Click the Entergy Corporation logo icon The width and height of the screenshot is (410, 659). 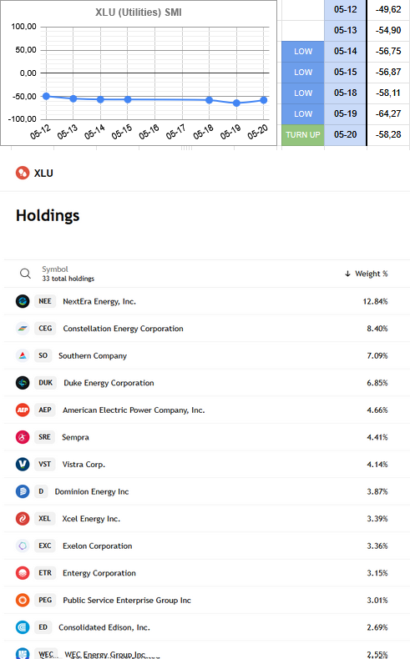click(23, 573)
